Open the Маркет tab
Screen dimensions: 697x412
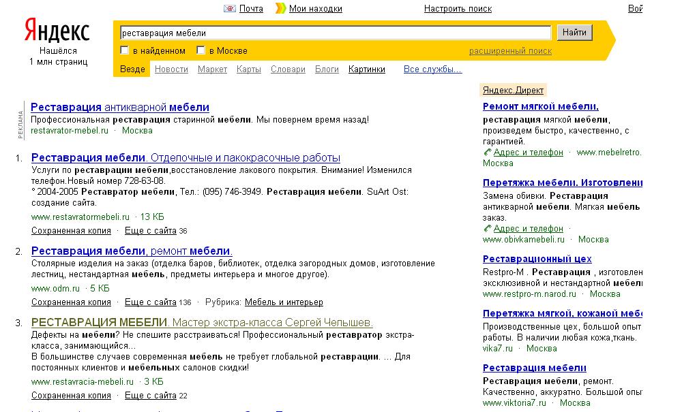212,69
